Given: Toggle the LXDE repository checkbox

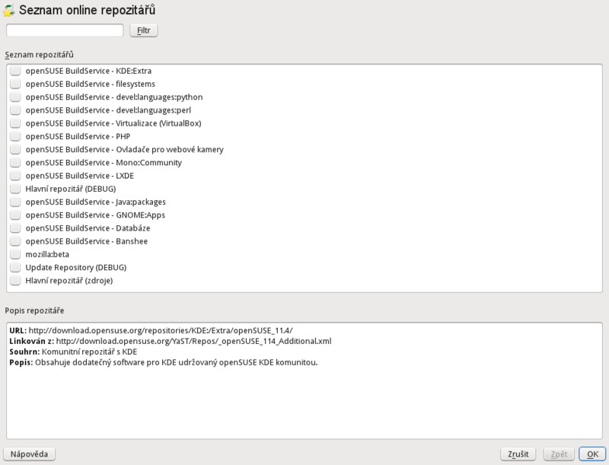Looking at the screenshot, I should coord(15,176).
